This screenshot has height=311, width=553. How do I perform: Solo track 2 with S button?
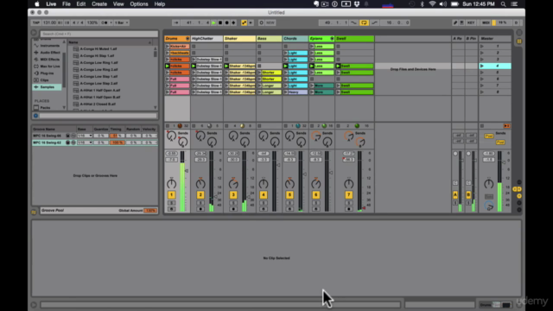click(200, 203)
